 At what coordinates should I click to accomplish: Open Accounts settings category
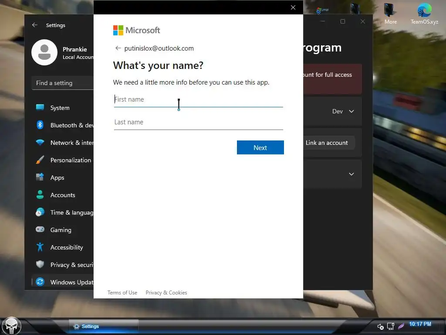62,195
